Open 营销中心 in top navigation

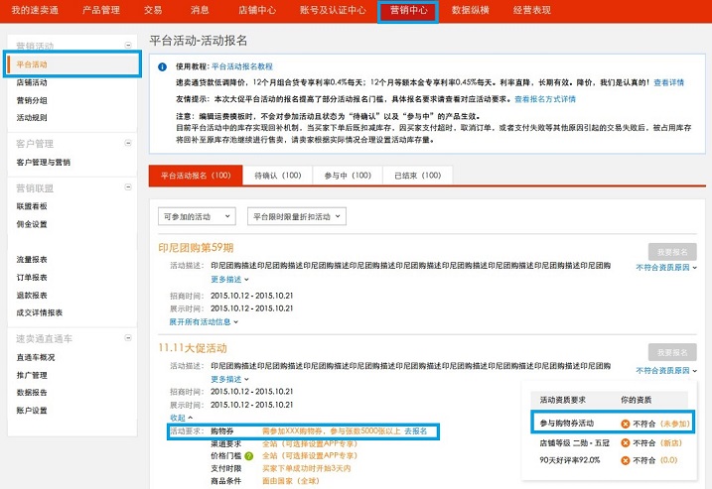point(408,10)
